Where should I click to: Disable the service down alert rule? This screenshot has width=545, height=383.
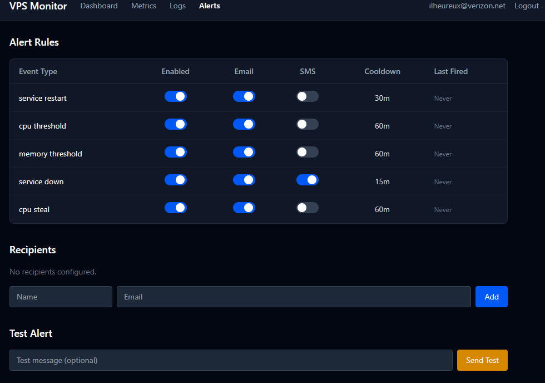(175, 179)
